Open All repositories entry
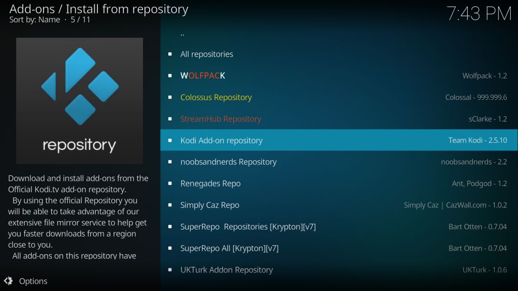Viewport: 518px width, 291px height. 207,54
